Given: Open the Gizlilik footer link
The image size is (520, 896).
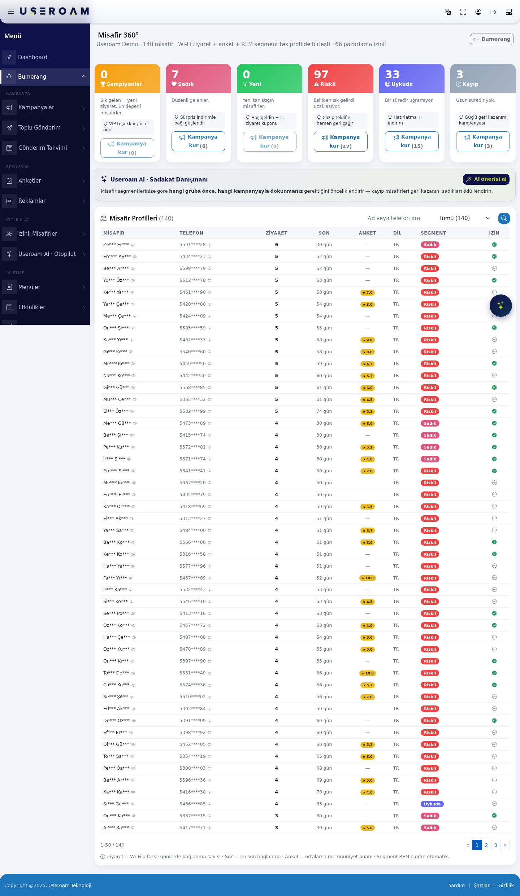Looking at the screenshot, I should (506, 885).
